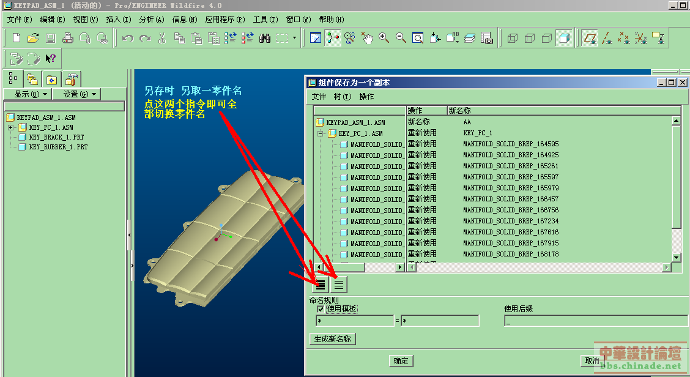Image resolution: width=690 pixels, height=377 pixels.
Task: Open the saved view list AB icon
Action: tap(453, 38)
